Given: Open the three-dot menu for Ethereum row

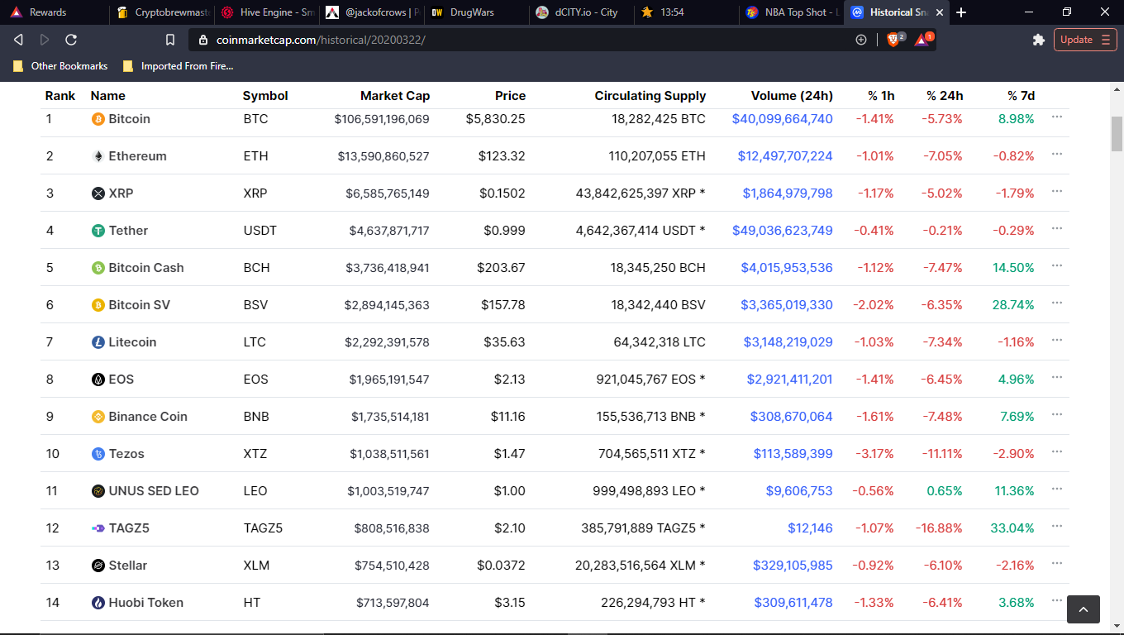Looking at the screenshot, I should coord(1056,155).
